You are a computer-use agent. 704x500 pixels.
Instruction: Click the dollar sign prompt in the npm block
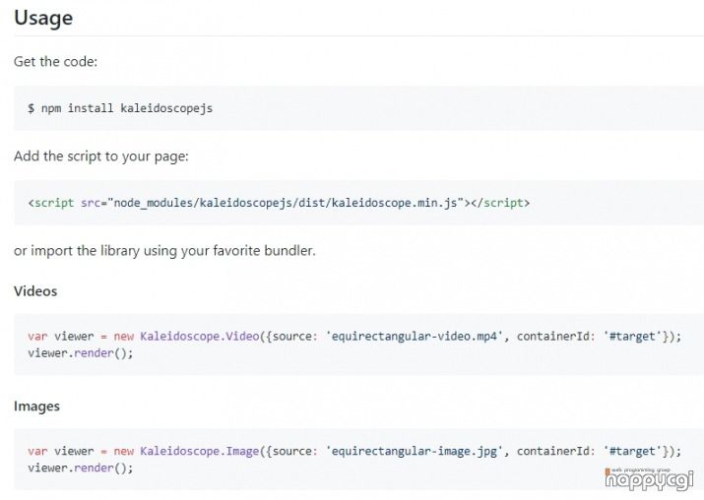(31, 107)
